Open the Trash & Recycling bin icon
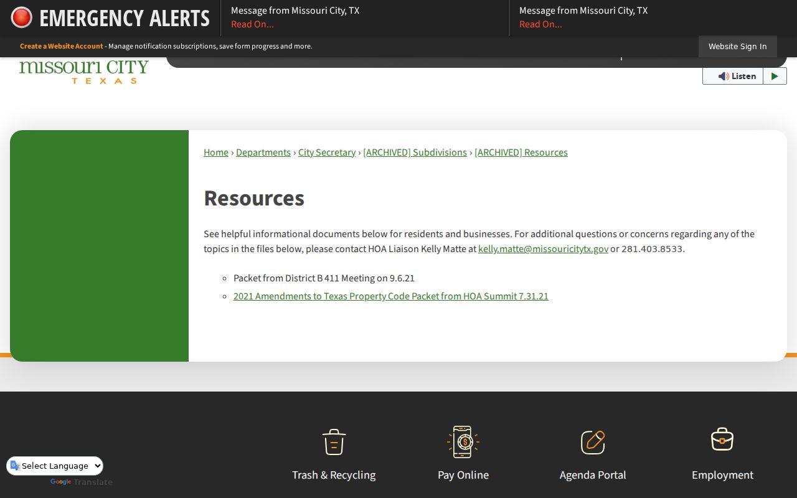Screen dimensions: 797x498 point(334,442)
